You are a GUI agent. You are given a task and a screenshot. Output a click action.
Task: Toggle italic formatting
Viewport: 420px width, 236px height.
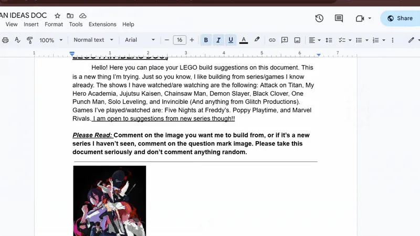[x=218, y=40]
